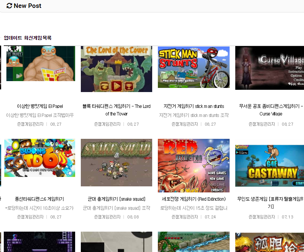The width and height of the screenshot is (304, 252).
Task: Click title 무인도 생존게임 [표류자 탈출게임하기]
Action: (x=271, y=203)
